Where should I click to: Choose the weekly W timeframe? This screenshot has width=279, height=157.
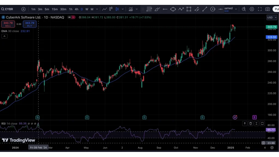(x=87, y=9)
